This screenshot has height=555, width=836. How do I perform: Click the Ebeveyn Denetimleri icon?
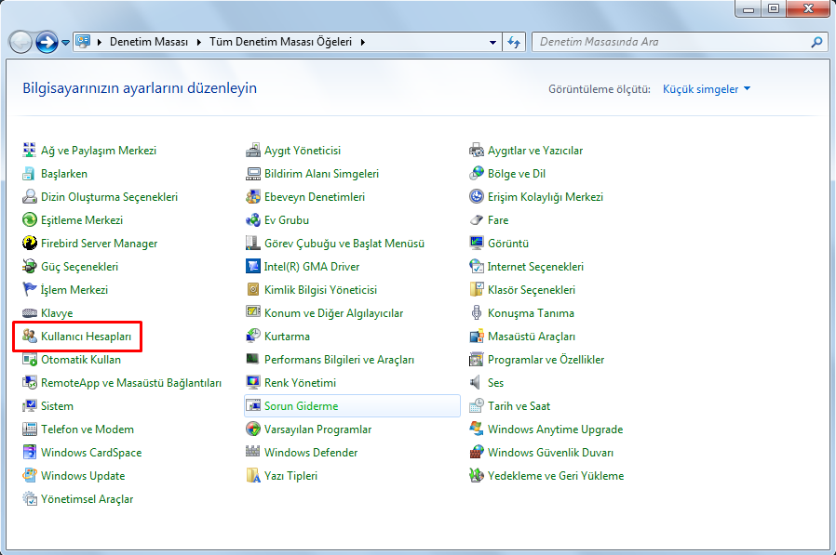(252, 196)
